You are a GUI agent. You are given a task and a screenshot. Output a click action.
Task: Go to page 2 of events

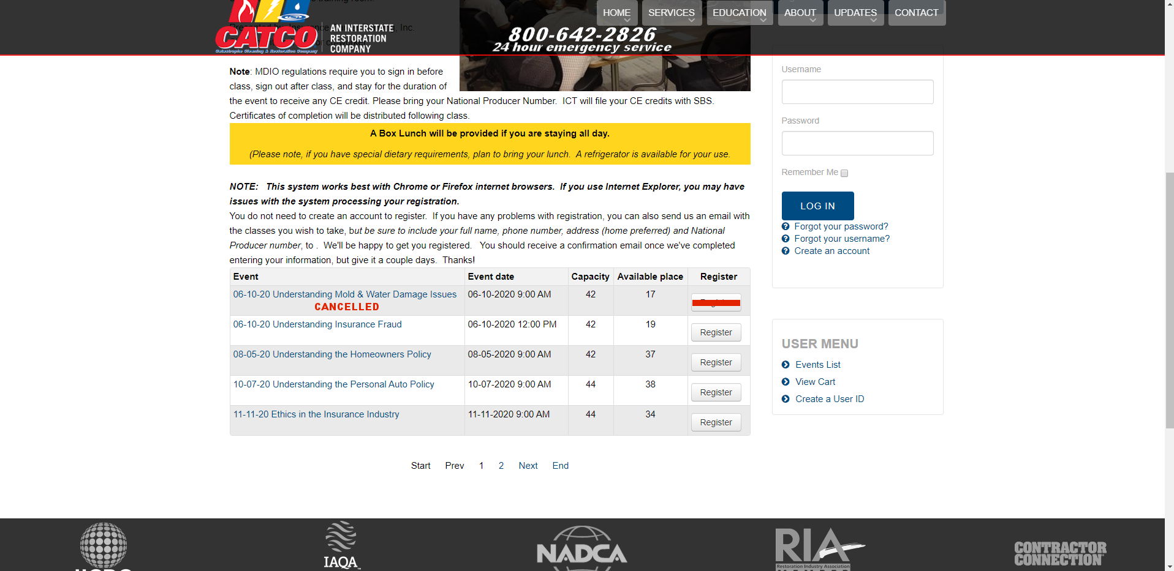(x=501, y=466)
